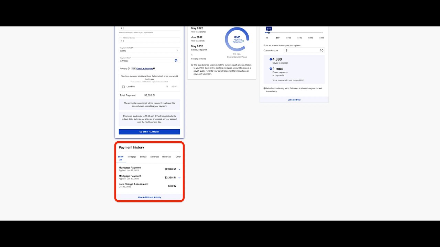Click the Payment history heading
440x247 pixels.
click(131, 148)
